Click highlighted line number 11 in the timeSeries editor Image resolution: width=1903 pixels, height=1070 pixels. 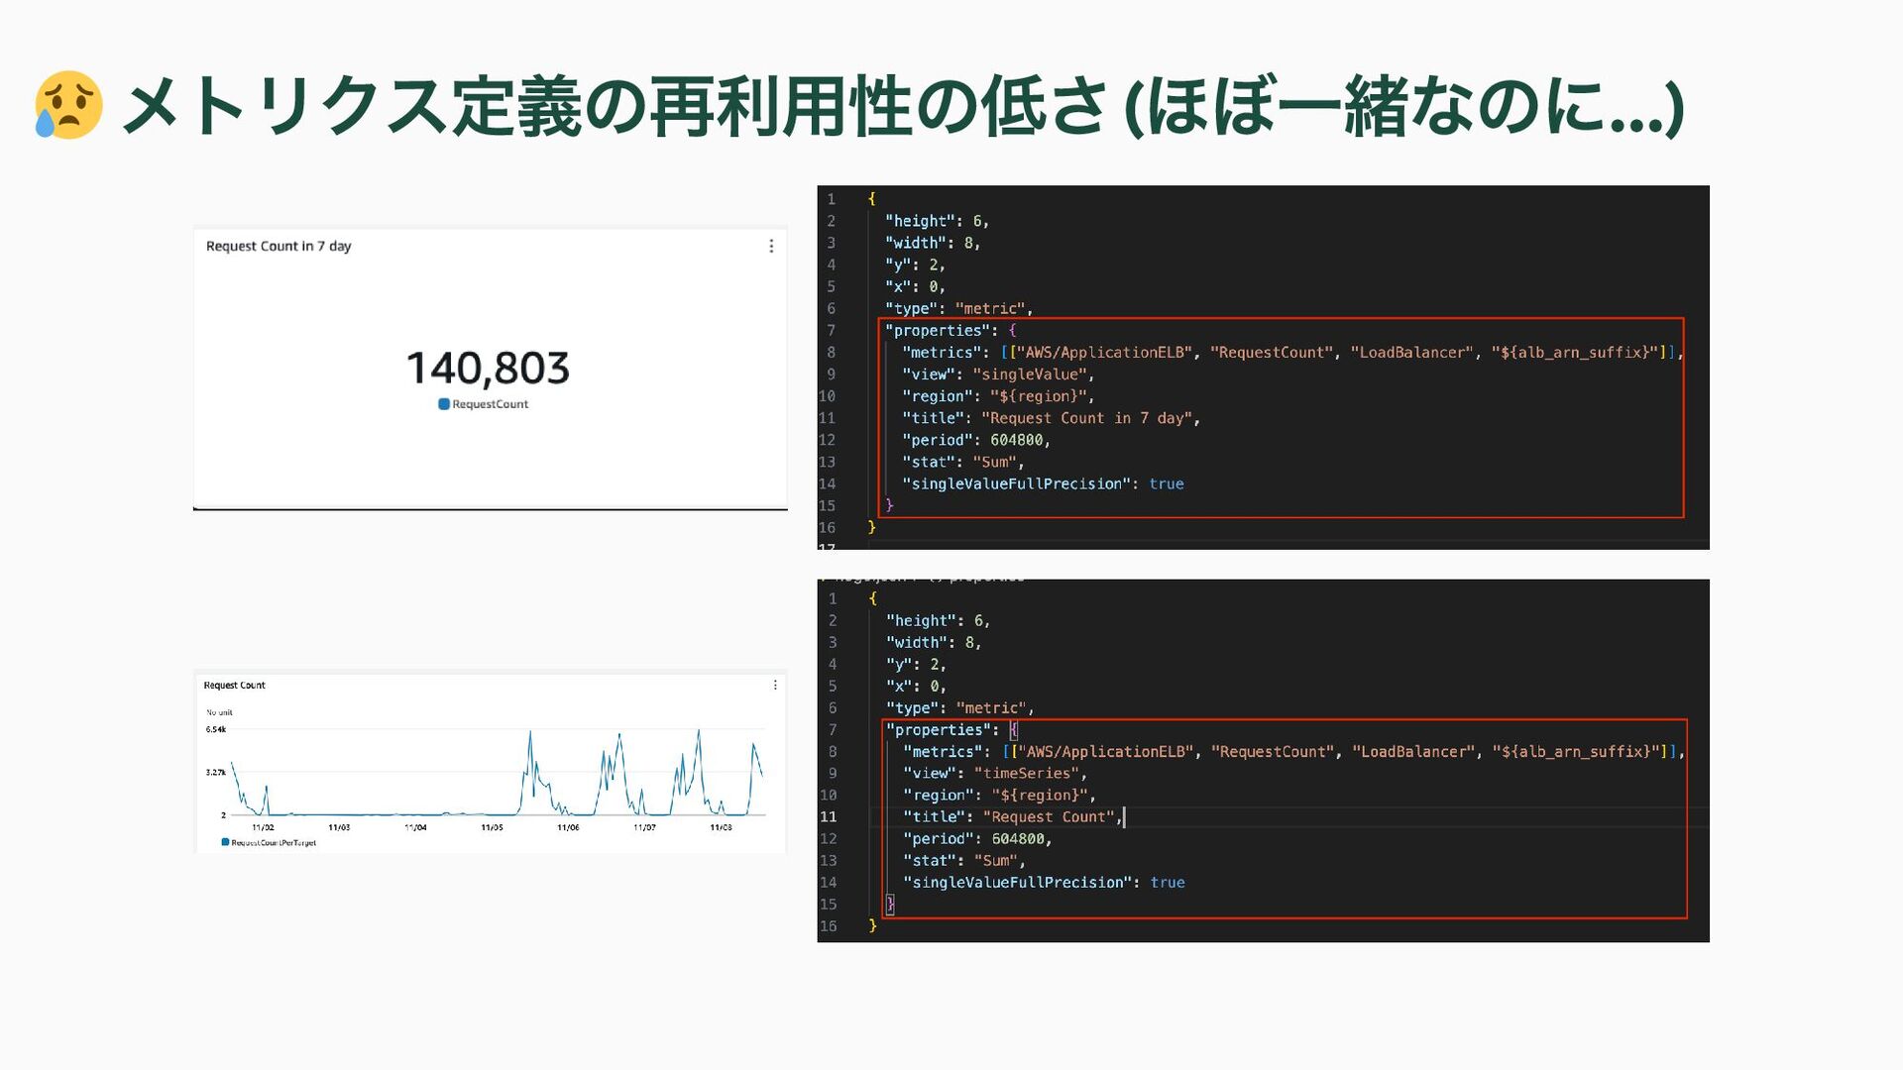point(829,816)
